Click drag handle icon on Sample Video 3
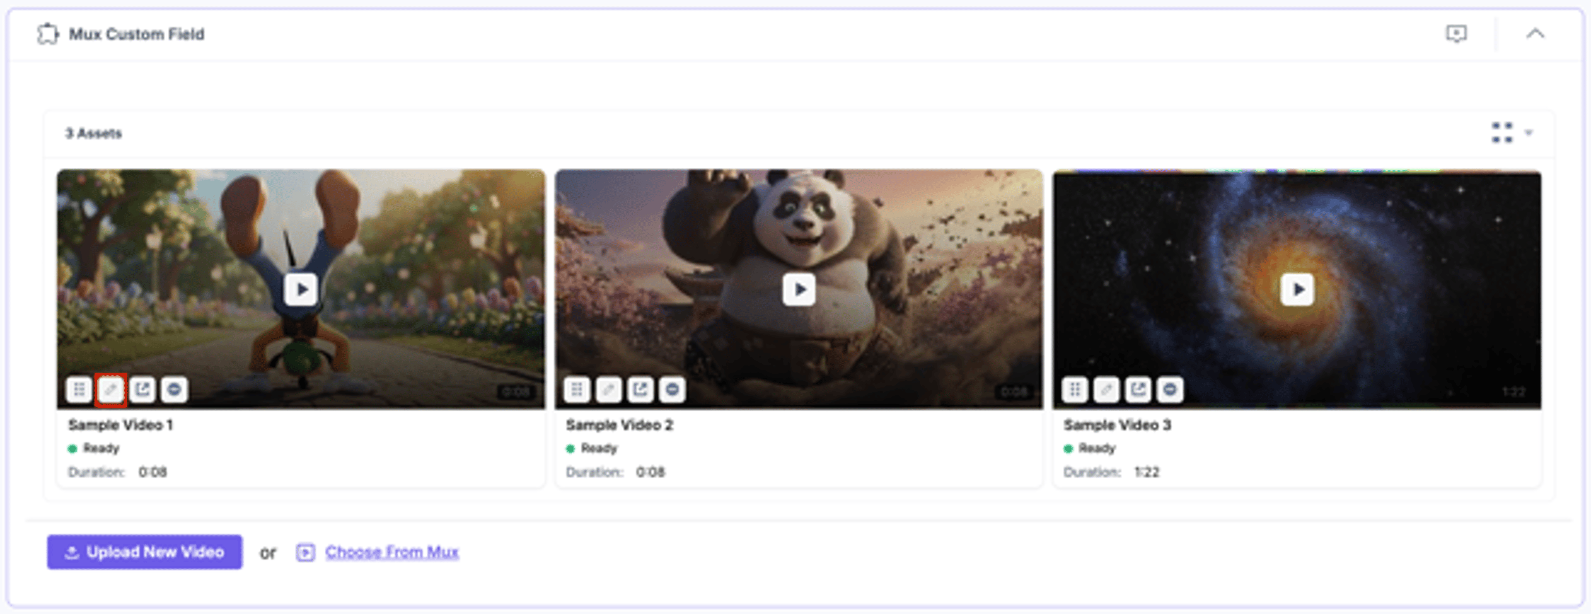This screenshot has height=614, width=1591. (1075, 390)
